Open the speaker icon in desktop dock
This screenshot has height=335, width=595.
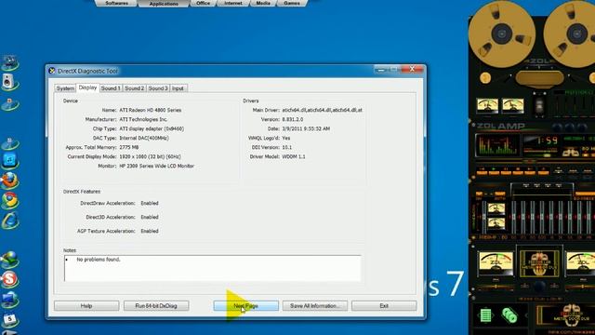pyautogui.click(x=8, y=81)
